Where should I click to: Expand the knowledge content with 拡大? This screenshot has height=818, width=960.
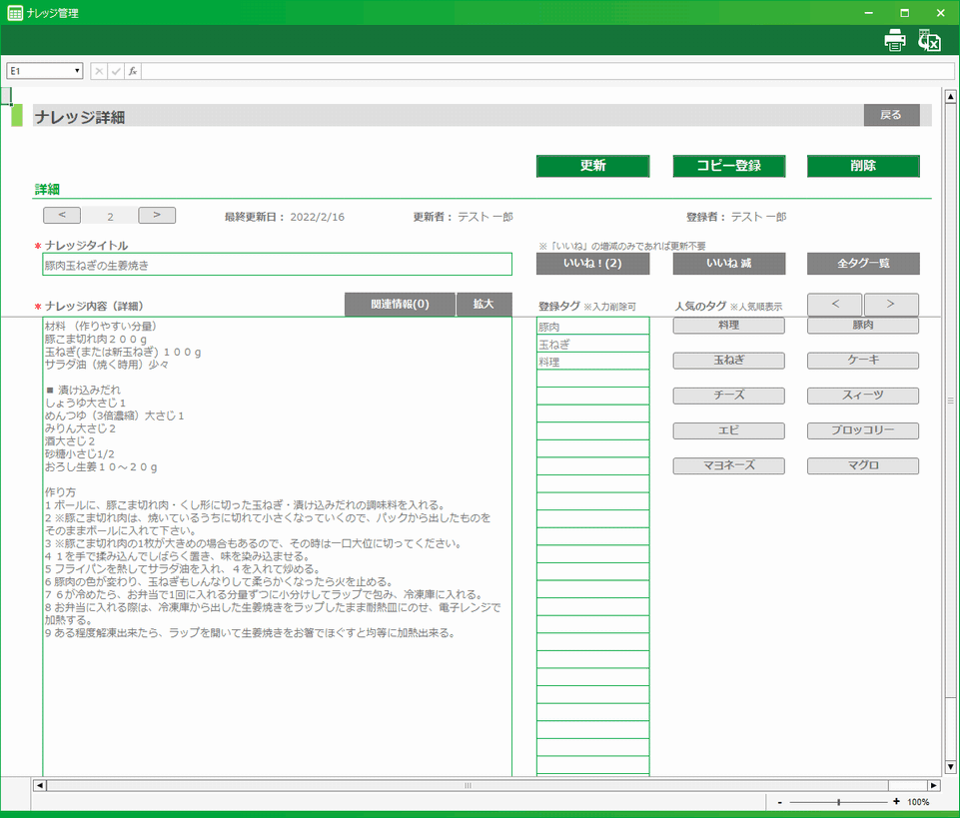(483, 304)
